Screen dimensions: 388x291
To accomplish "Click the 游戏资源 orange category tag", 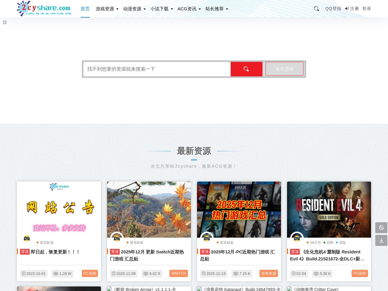I will click(269, 273).
